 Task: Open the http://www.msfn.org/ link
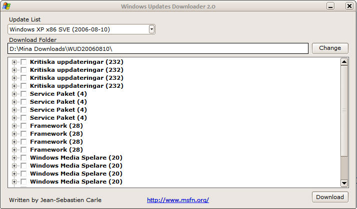pos(178,200)
